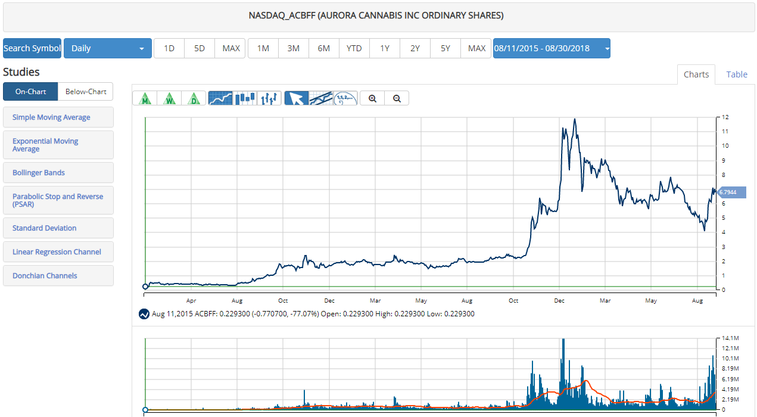Screen dimensions: 757x417
Task: Select the 2Y time range
Action: 415,48
